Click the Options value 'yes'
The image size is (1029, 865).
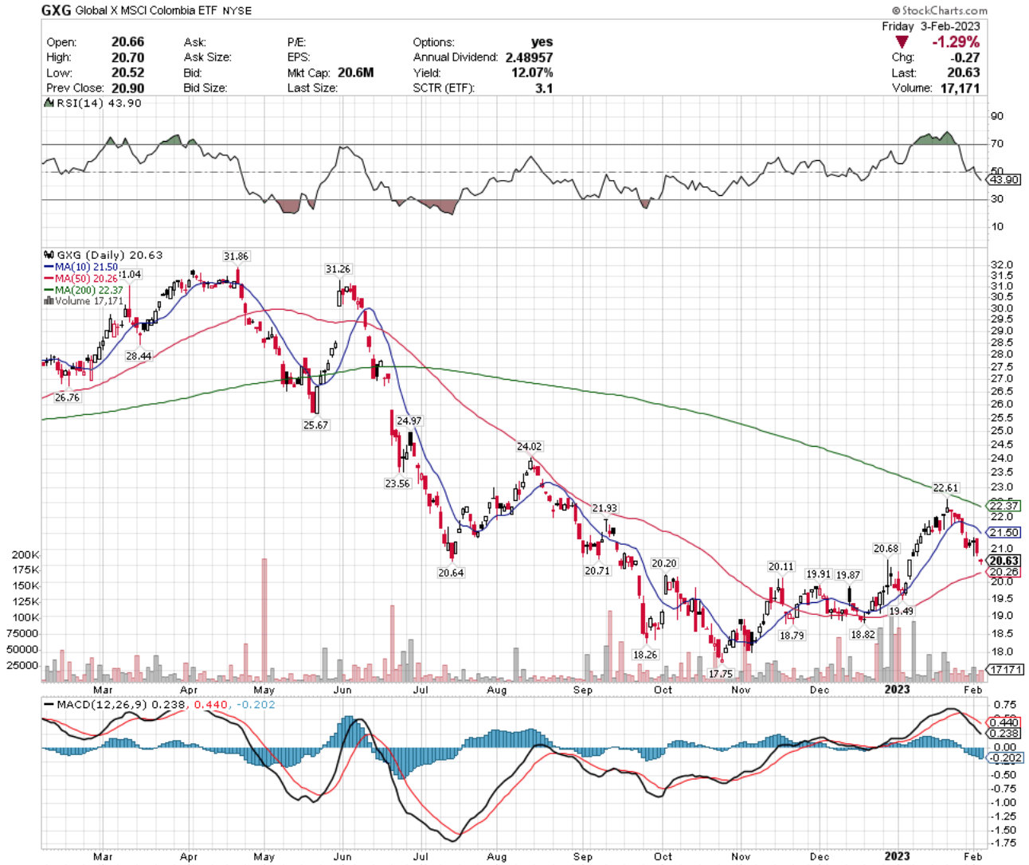(x=542, y=42)
